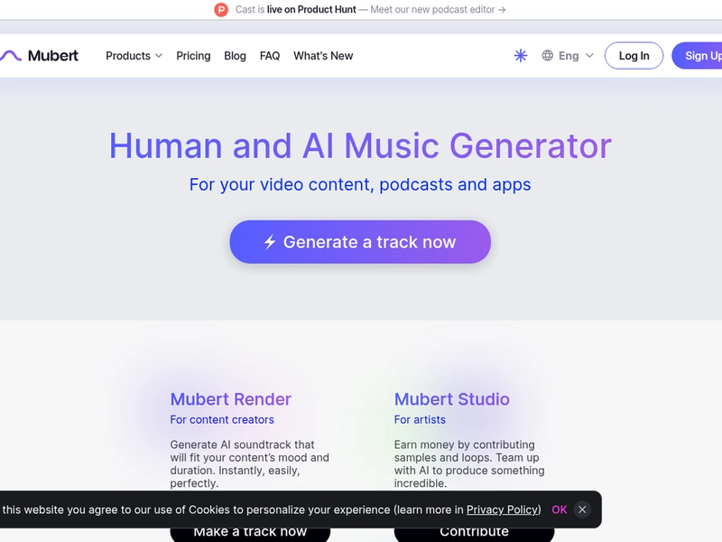
Task: Open the Pricing page
Action: (x=193, y=56)
